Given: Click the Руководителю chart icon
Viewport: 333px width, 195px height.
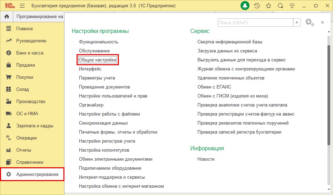Looking at the screenshot, I should pyautogui.click(x=9, y=41).
